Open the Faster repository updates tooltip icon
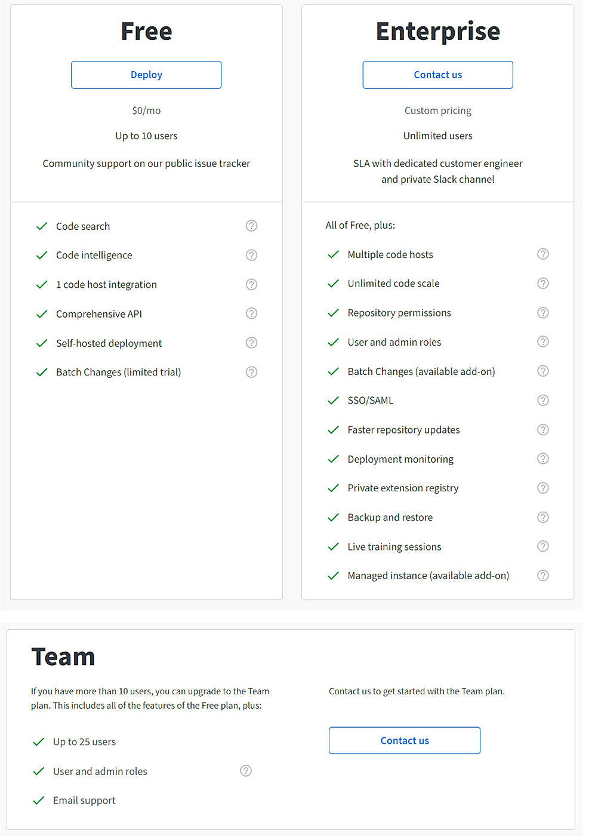Screen dimensions: 595x840 pos(543,429)
